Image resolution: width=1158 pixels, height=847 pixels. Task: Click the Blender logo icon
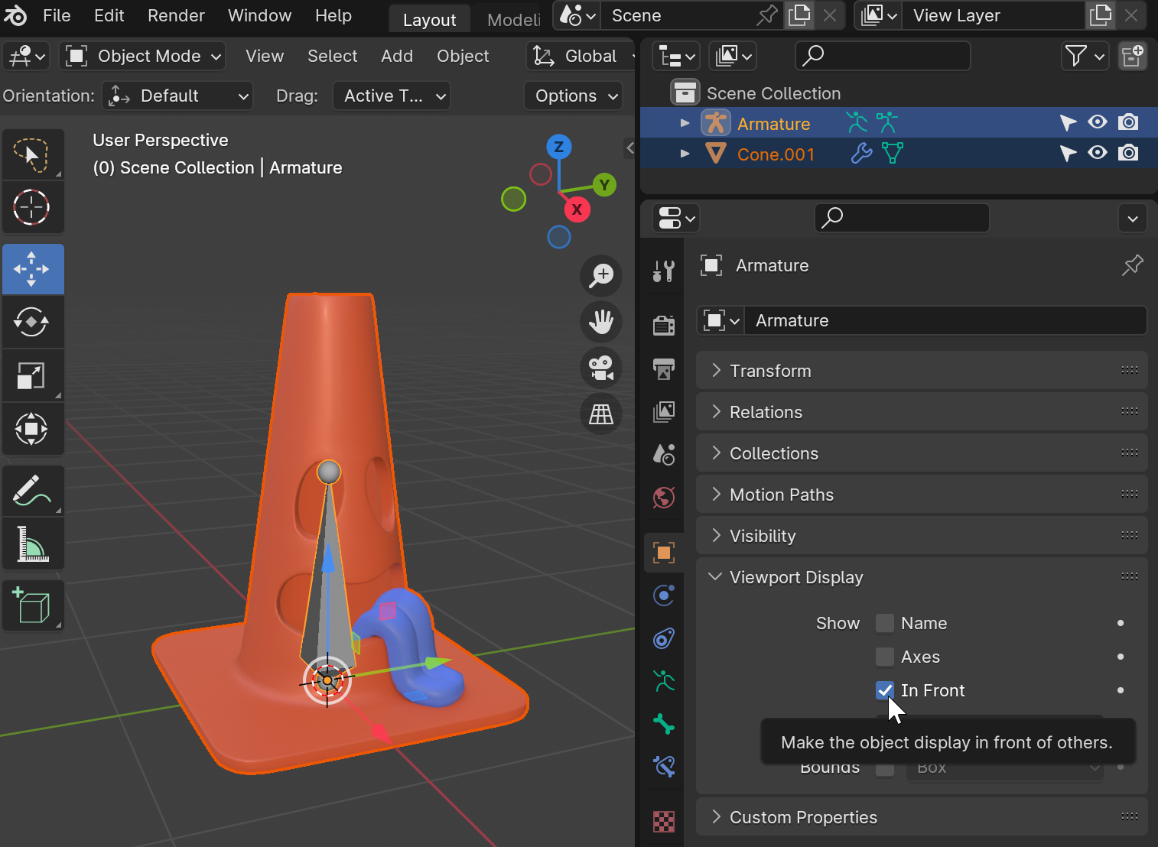pyautogui.click(x=16, y=15)
